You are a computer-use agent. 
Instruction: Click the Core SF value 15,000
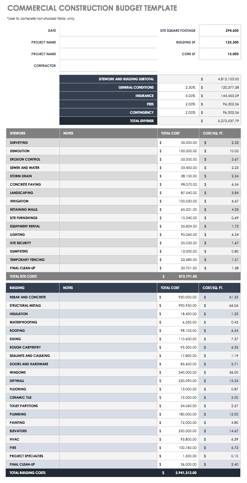(x=219, y=54)
